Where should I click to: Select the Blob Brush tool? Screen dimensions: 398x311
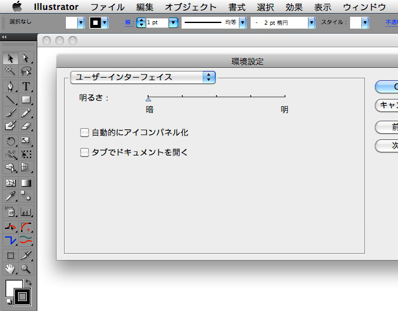11,126
